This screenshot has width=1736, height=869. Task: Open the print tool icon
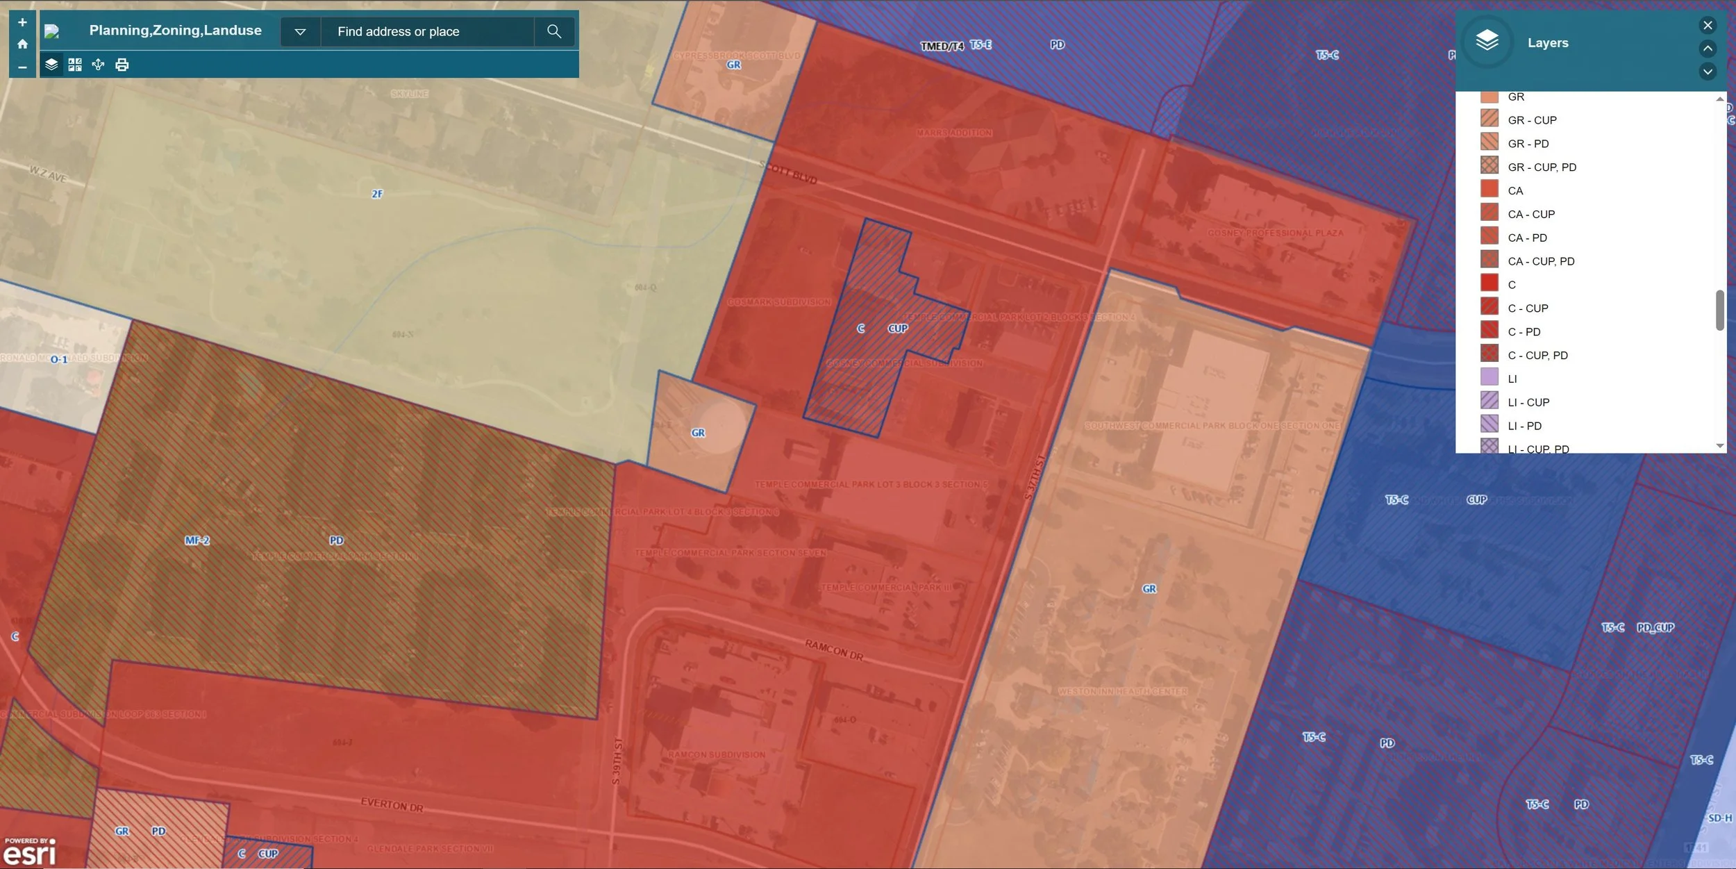(122, 65)
